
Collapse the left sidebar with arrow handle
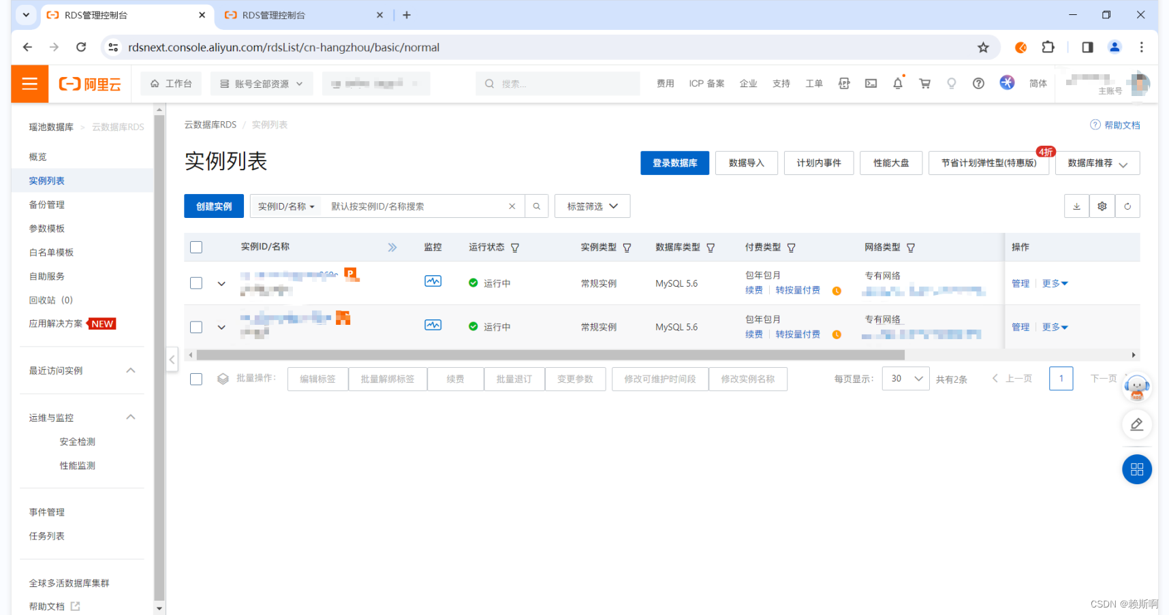(x=172, y=359)
